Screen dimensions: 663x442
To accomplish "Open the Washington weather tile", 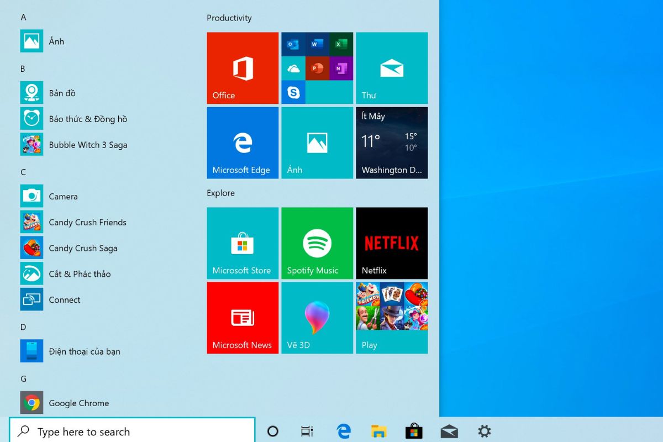I will coord(392,143).
